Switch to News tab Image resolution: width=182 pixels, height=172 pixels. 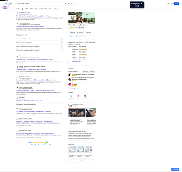pos(45,8)
